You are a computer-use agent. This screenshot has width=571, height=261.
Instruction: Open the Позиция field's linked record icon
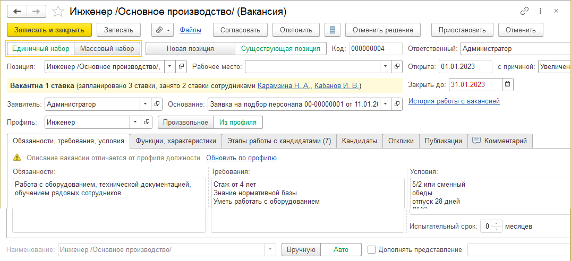click(x=181, y=66)
